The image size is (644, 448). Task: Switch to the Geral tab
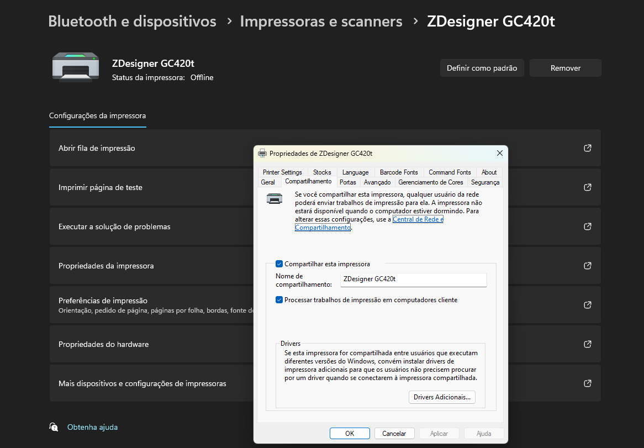(268, 182)
